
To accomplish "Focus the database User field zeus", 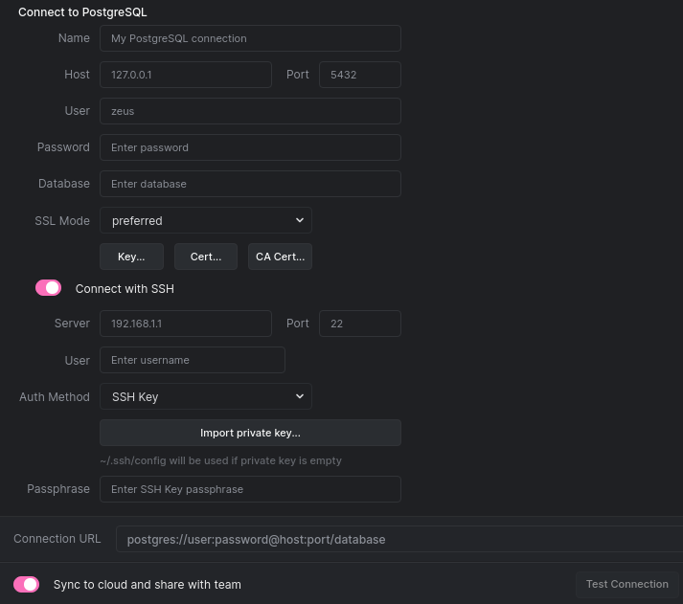I will [x=250, y=111].
